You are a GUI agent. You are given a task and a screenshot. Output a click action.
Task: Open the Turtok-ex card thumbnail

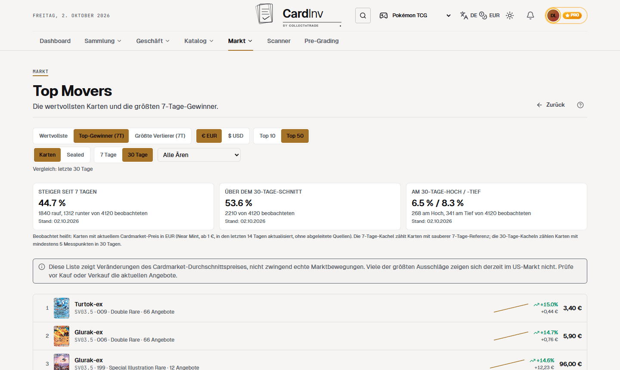coord(62,308)
